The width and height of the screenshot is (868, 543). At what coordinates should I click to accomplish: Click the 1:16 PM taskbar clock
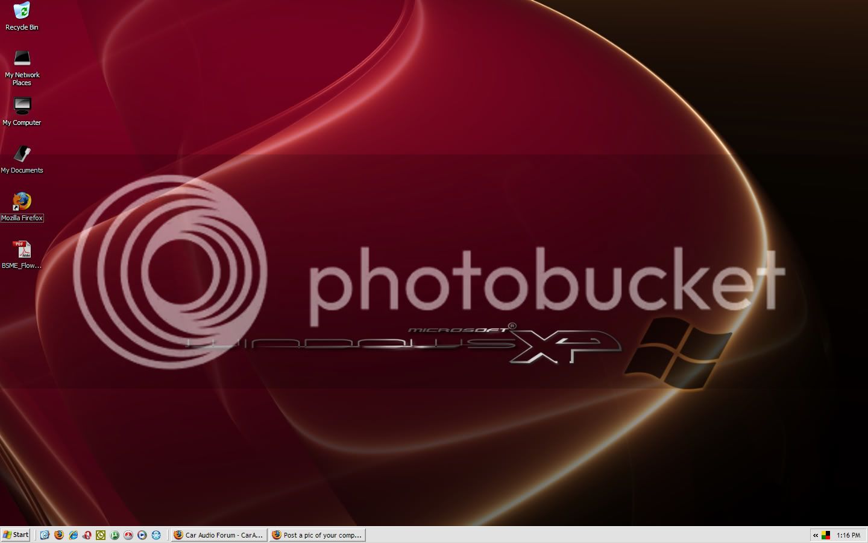click(x=848, y=535)
